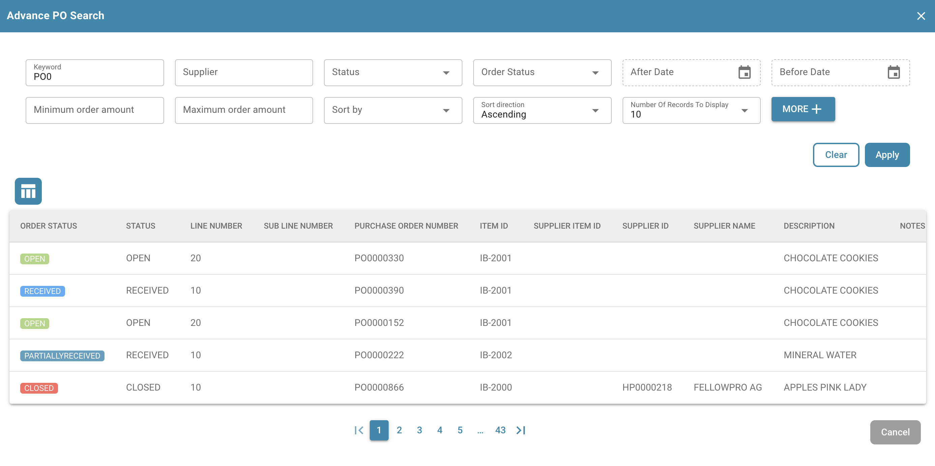Go to results page 43

[500, 430]
